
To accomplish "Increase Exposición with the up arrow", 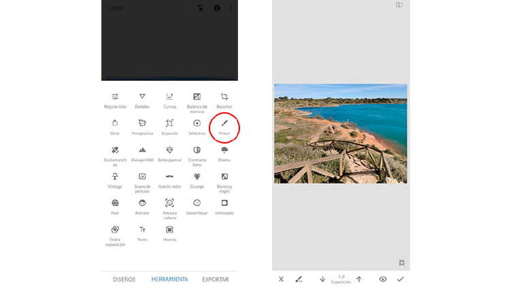I will coord(358,279).
